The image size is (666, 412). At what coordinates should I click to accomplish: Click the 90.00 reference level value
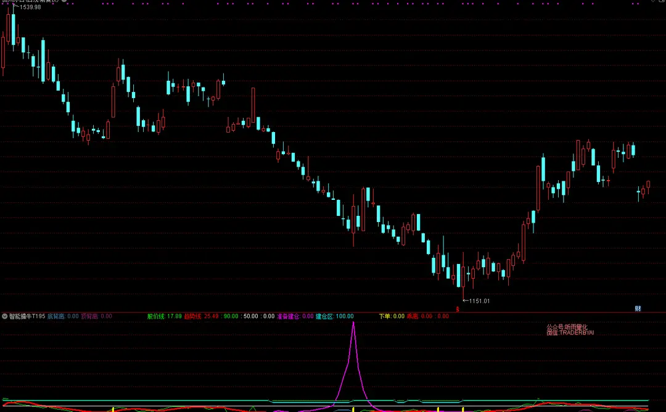point(231,316)
